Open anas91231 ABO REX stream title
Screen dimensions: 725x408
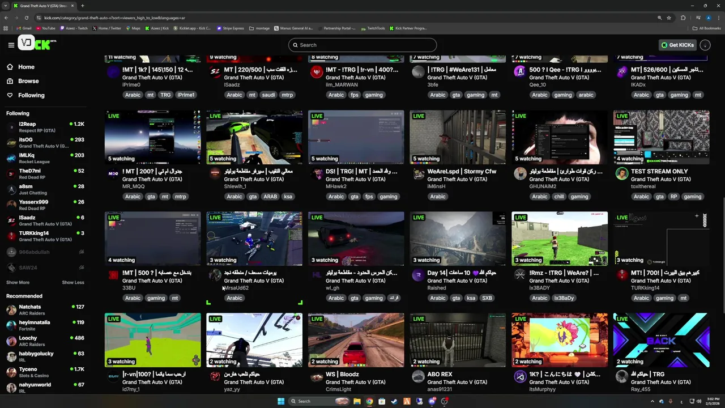pyautogui.click(x=440, y=374)
